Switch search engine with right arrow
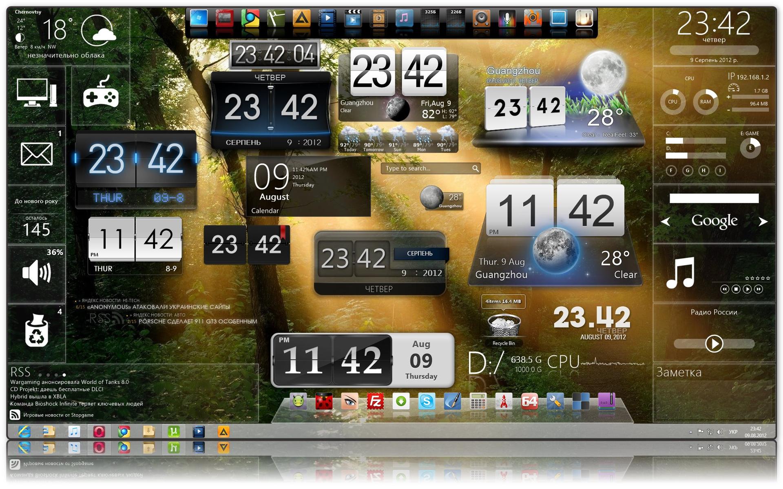This screenshot has width=783, height=489. point(763,221)
